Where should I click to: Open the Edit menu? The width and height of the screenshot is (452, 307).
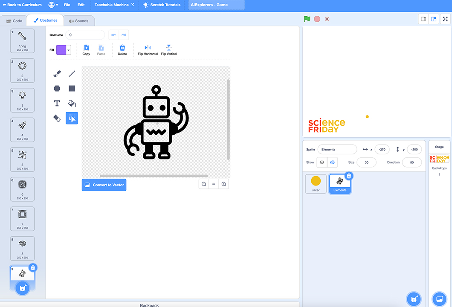click(81, 5)
